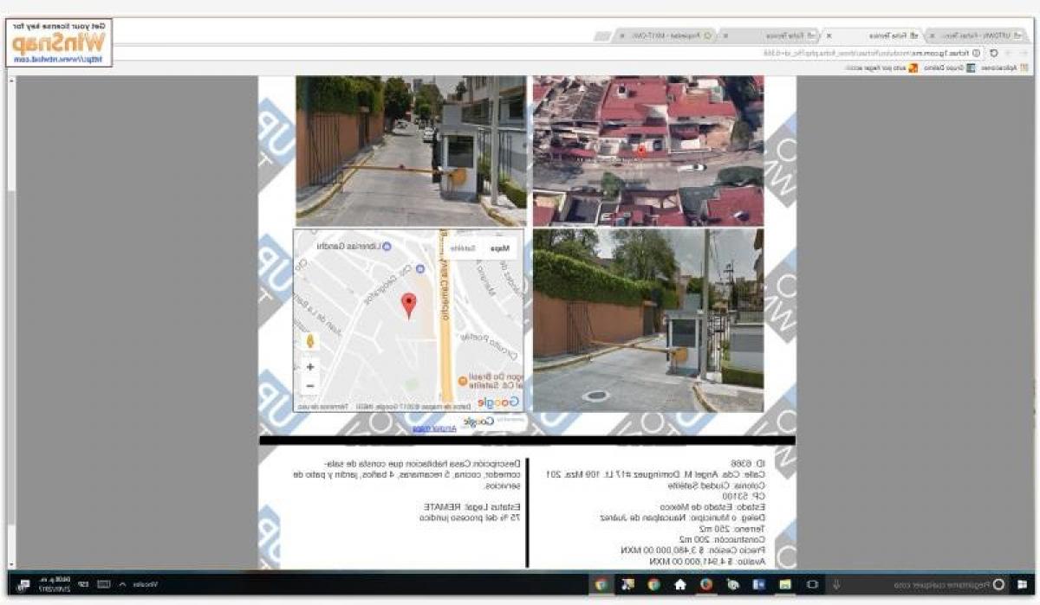The image size is (1040, 605).
Task: Open the Aplicaciones bookmarks shortcut
Action: pyautogui.click(x=1001, y=68)
